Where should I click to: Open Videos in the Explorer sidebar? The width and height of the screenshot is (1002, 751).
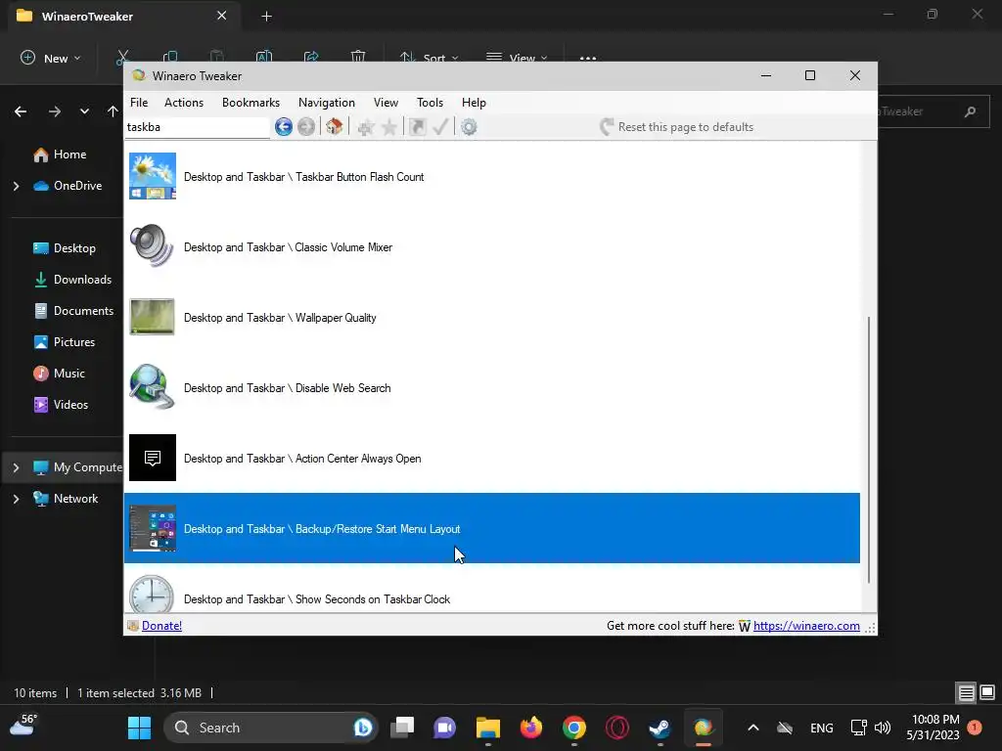tap(61, 405)
